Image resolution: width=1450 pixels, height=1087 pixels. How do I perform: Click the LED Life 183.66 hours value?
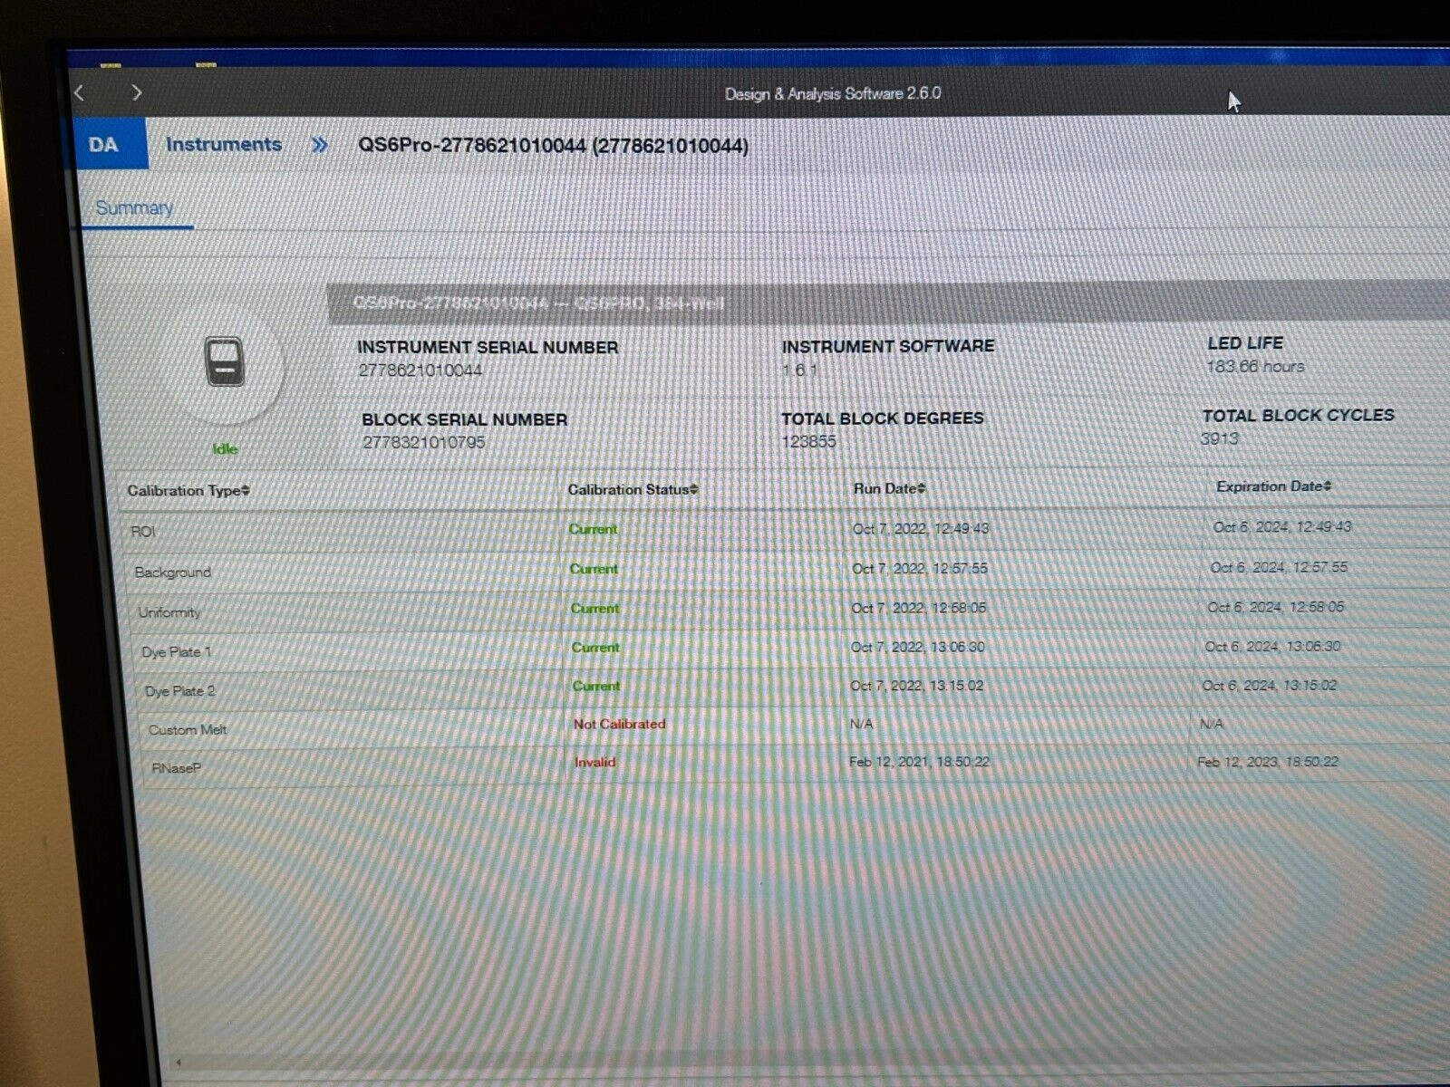coord(1255,367)
